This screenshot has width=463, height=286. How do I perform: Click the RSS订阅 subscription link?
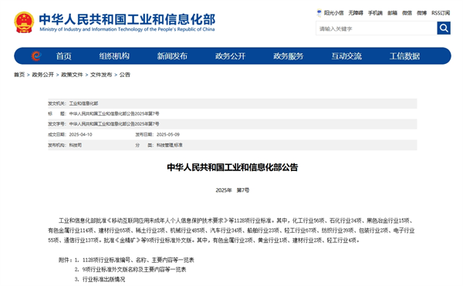[441, 13]
